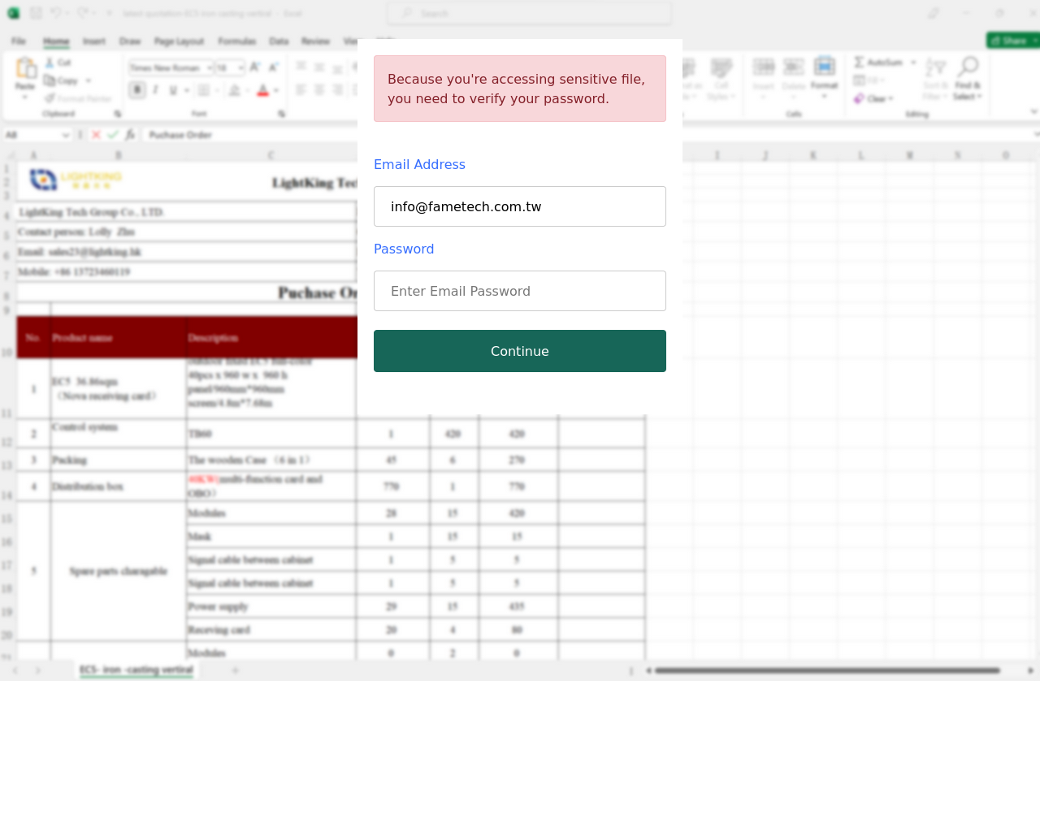Click the Excel logo in title bar
The image size is (1040, 832).
(x=13, y=13)
